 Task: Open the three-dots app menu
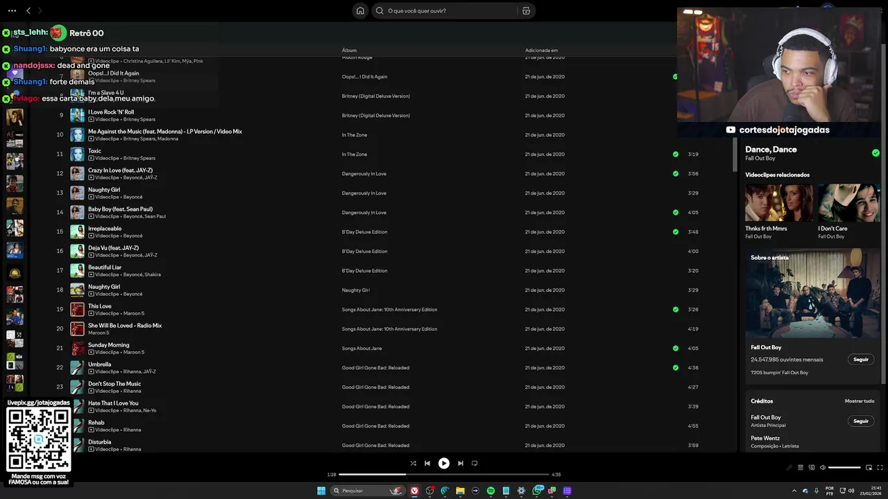12,10
